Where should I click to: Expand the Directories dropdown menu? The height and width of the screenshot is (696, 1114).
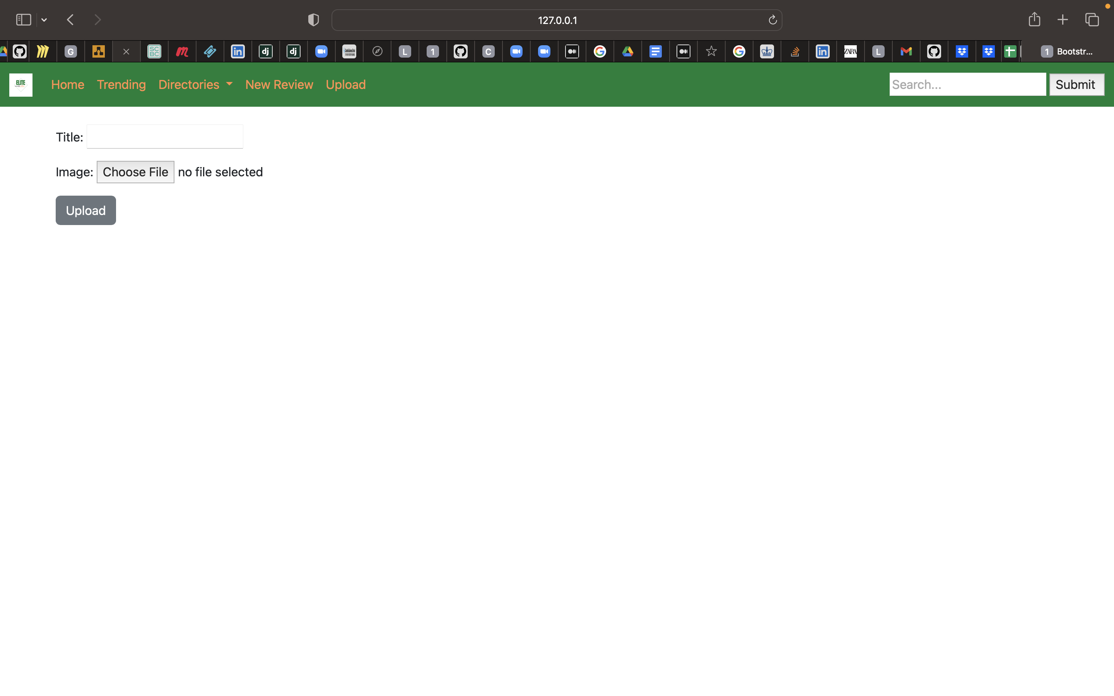point(195,85)
